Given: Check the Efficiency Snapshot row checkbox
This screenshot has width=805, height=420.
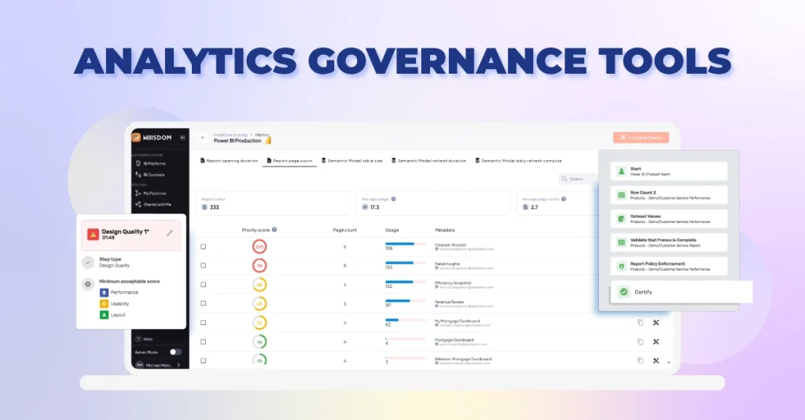Looking at the screenshot, I should click(x=204, y=285).
